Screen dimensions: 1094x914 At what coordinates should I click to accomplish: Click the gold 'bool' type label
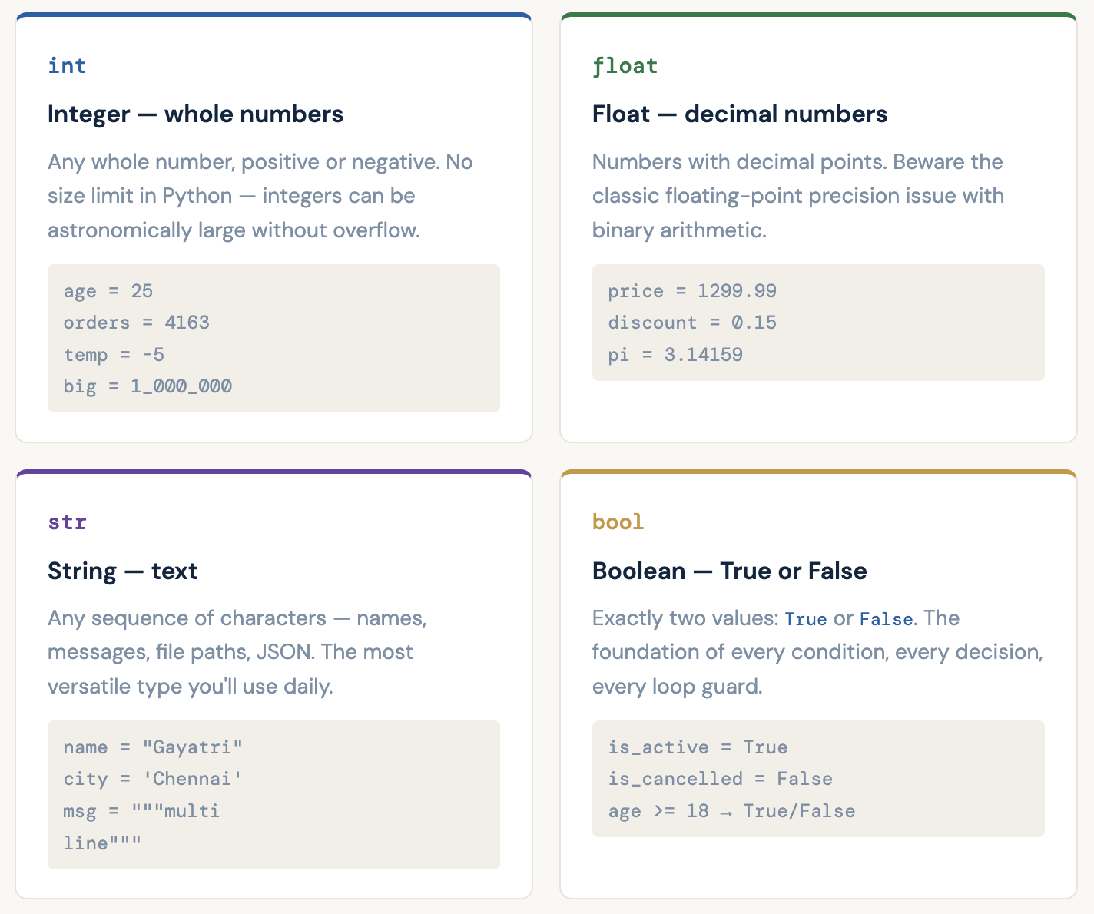point(618,522)
